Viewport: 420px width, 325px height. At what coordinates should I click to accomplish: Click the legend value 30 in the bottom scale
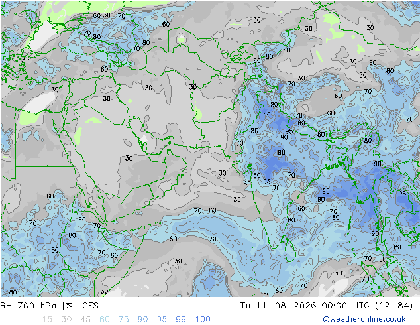click(x=66, y=320)
